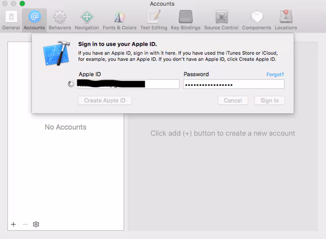Click Create Apple ID button
This screenshot has width=326, height=239.
tap(105, 100)
